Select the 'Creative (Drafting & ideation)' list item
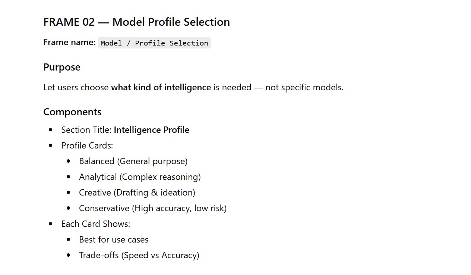The height and width of the screenshot is (275, 471). (x=137, y=193)
